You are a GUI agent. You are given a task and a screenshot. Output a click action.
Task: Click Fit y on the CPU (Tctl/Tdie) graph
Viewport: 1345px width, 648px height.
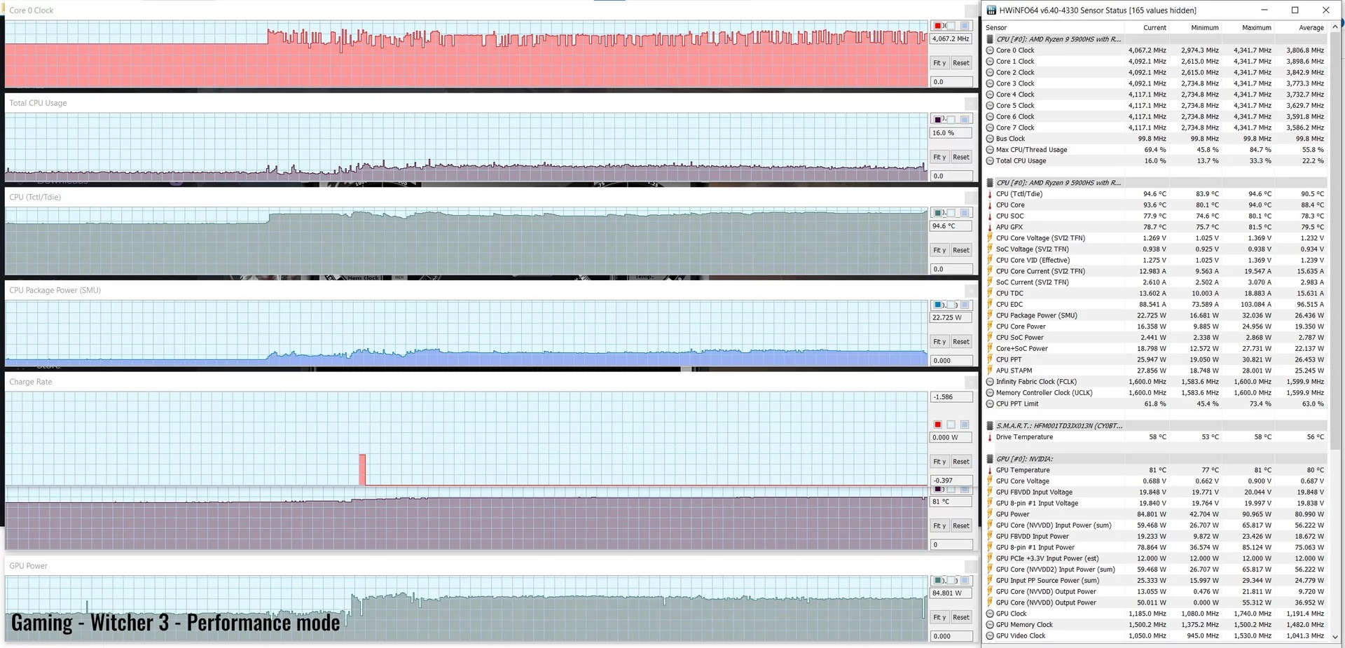939,250
